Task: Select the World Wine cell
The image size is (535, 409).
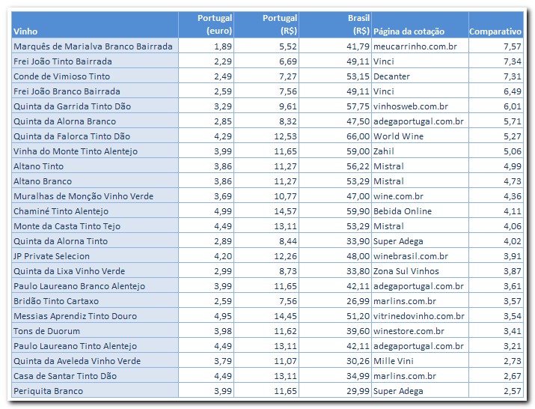Action: [420, 136]
